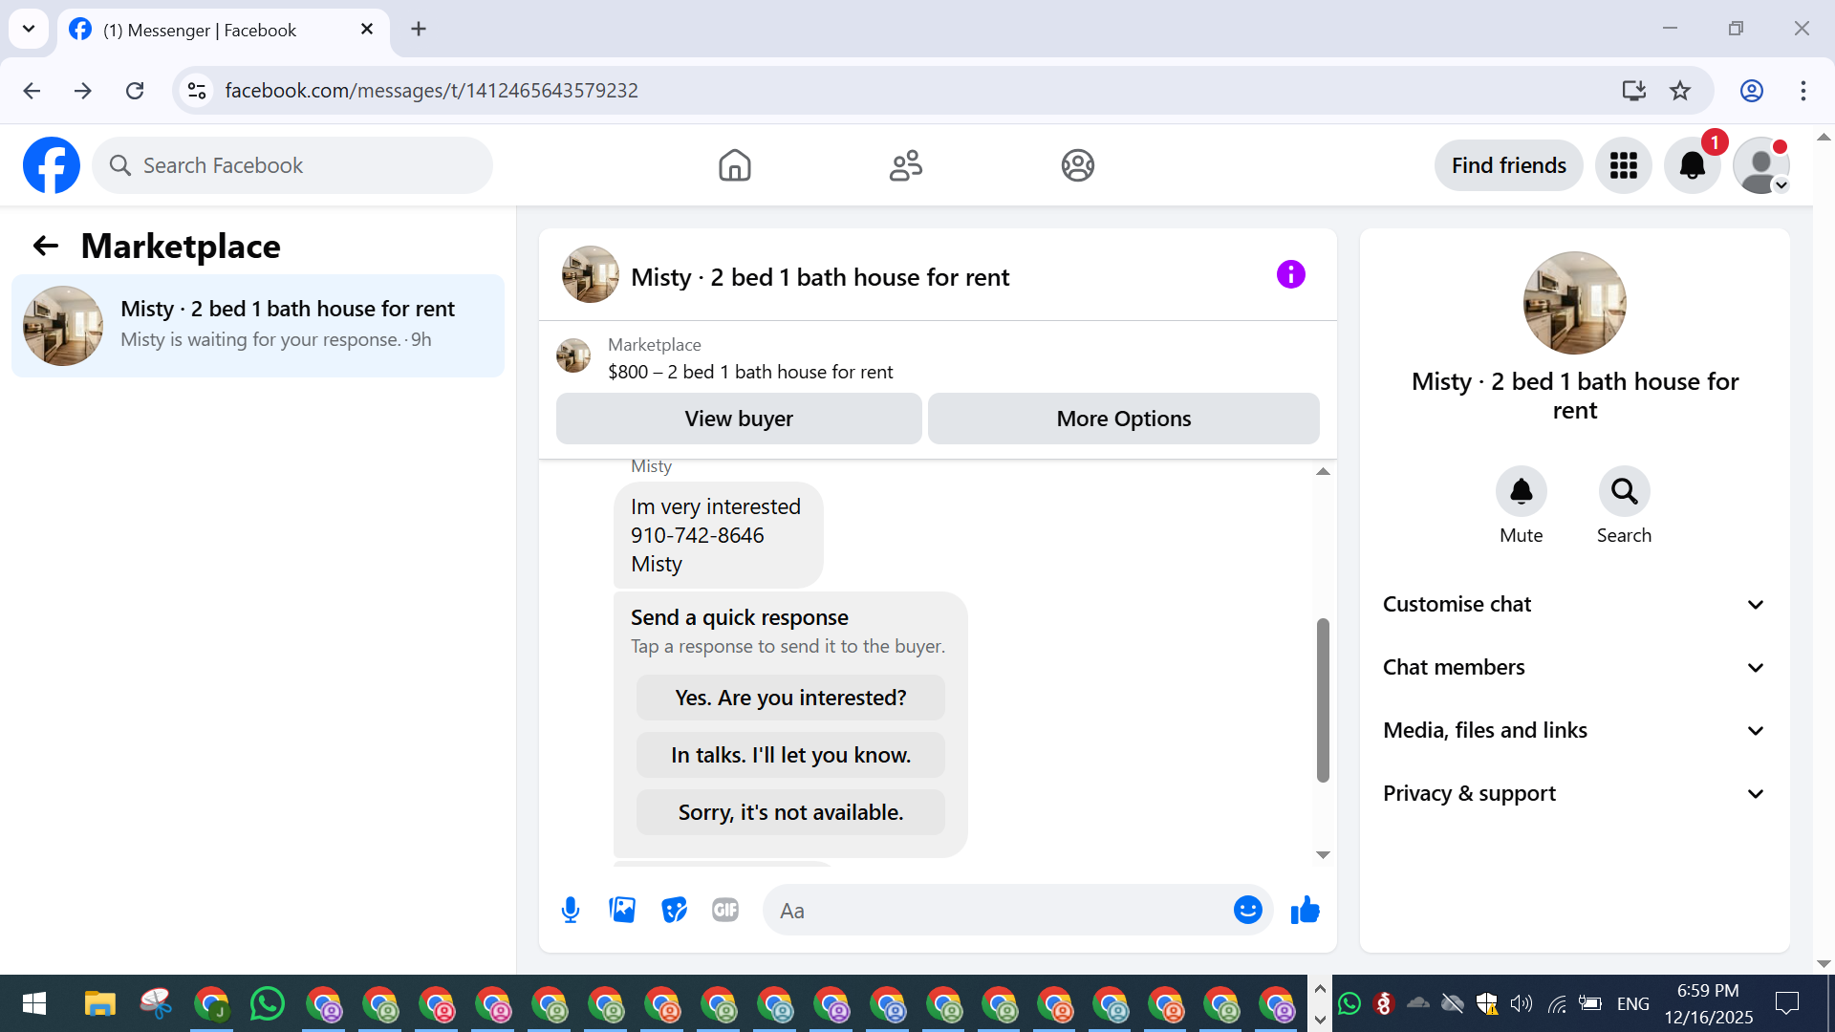Mute this conversation with bell icon
Viewport: 1835px width, 1032px height.
pyautogui.click(x=1522, y=491)
